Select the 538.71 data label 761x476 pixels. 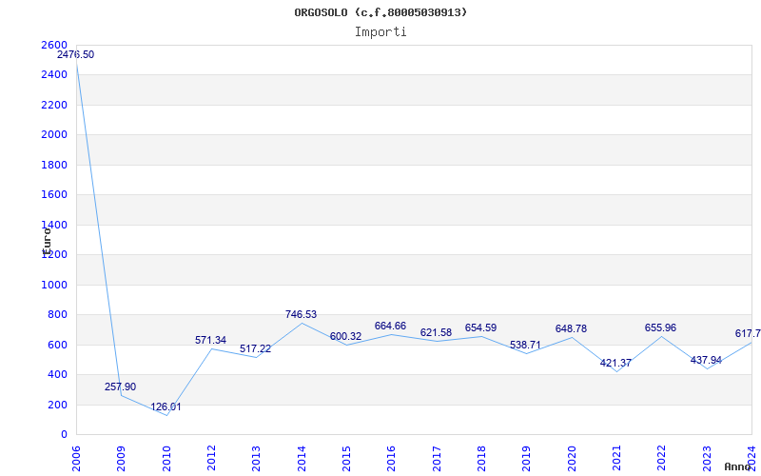pos(525,345)
